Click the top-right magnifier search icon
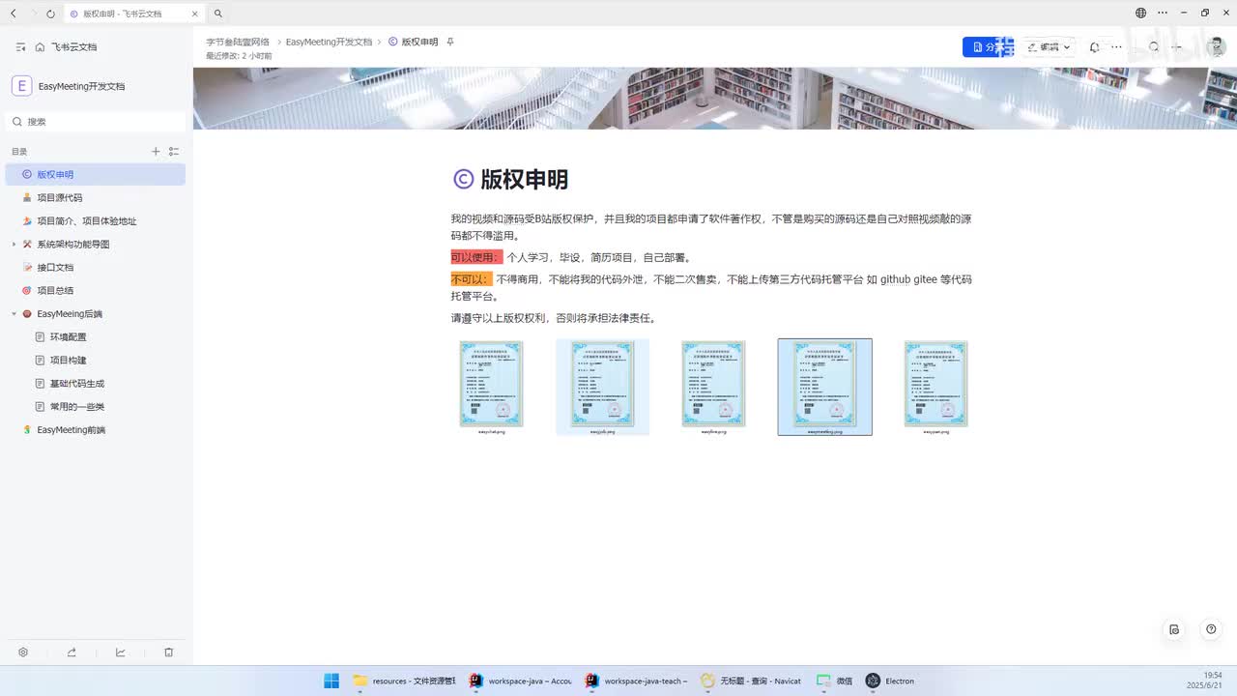 (x=1154, y=46)
